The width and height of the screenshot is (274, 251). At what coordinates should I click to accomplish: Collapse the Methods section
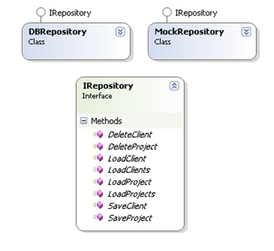[84, 121]
